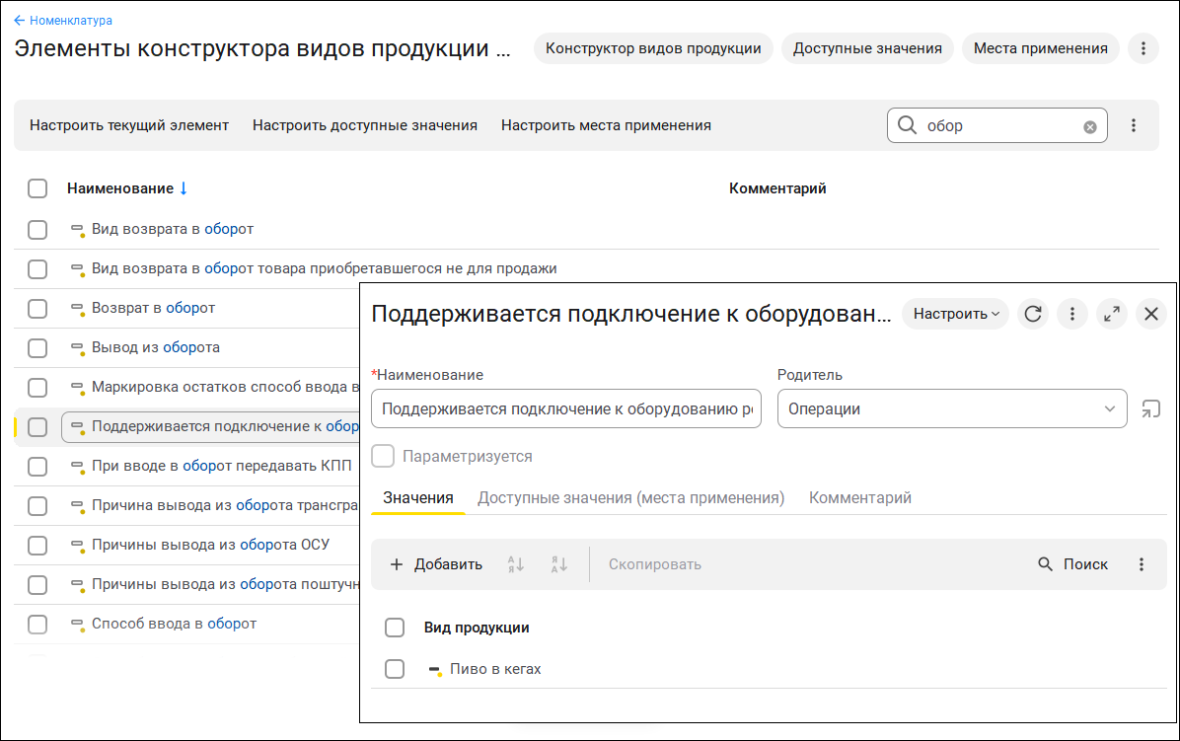
Task: Click the sort descending icon in the values toolbar
Action: click(559, 564)
